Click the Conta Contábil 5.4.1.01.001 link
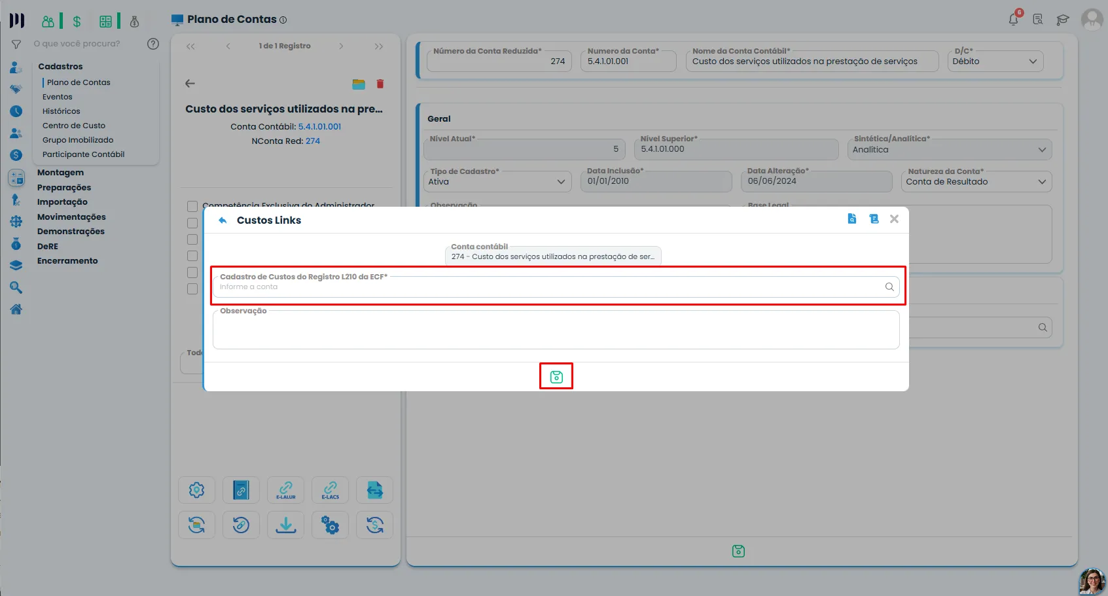The image size is (1108, 596). (320, 127)
